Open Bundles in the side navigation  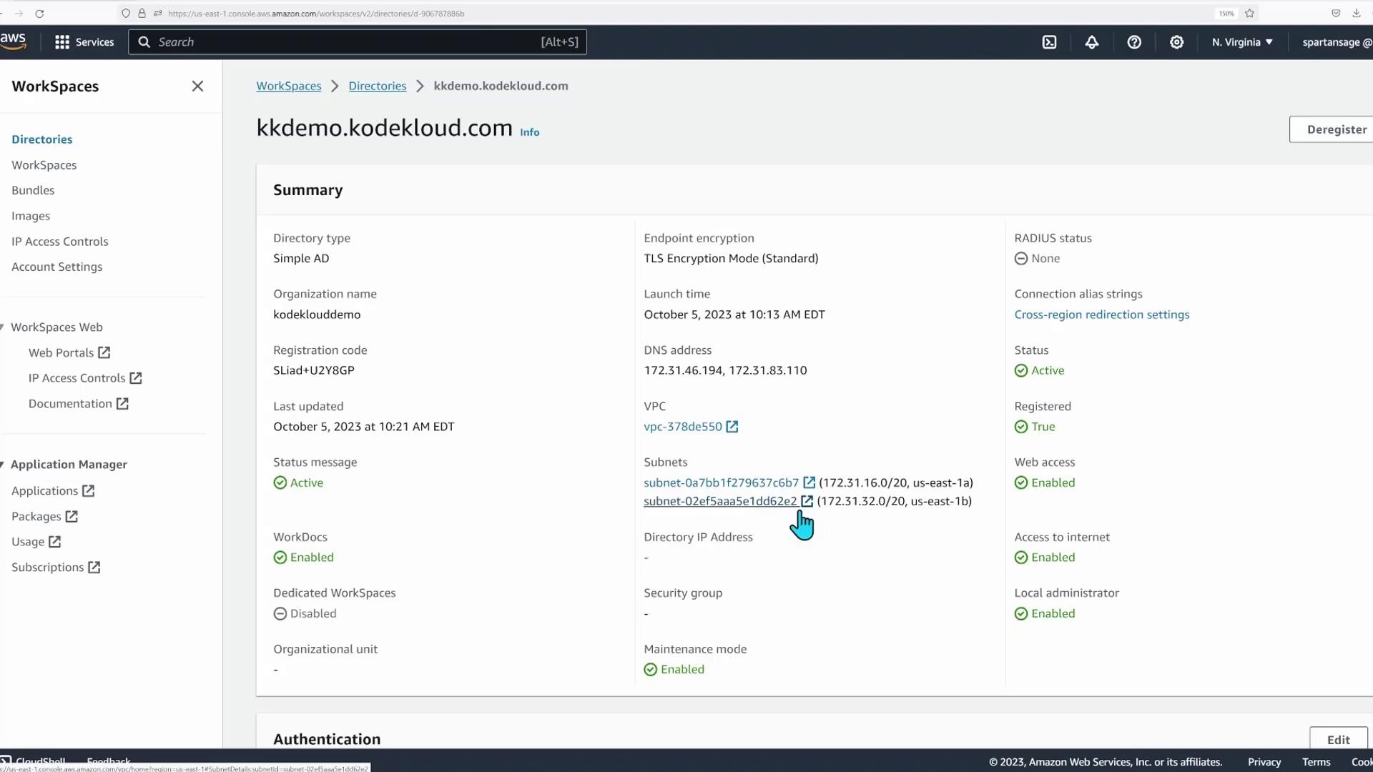pos(33,190)
